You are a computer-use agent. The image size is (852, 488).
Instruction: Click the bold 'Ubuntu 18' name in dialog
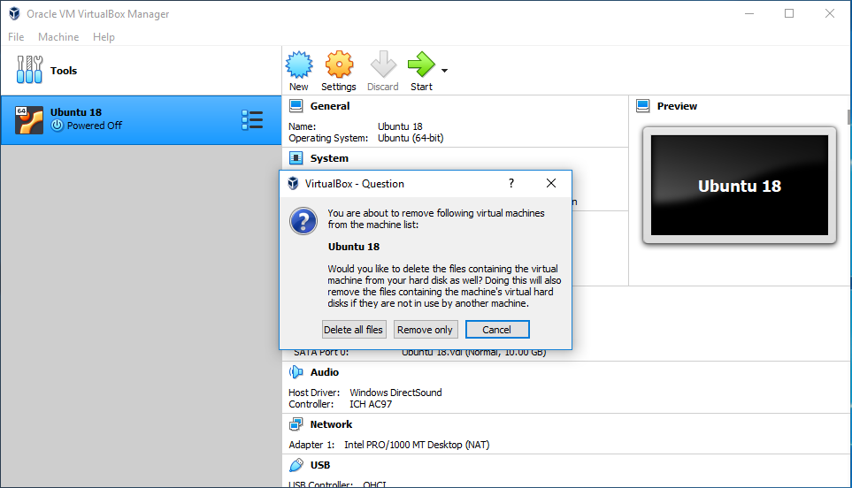(354, 247)
